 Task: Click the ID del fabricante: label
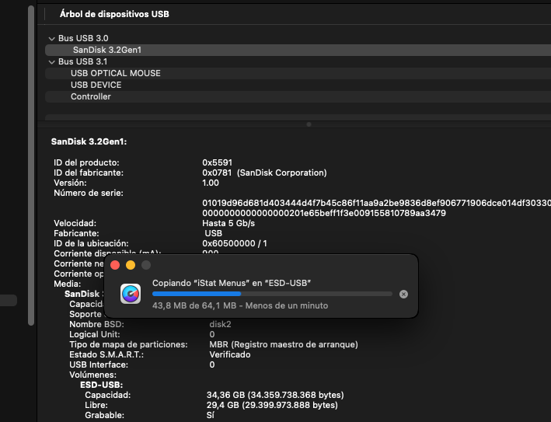pyautogui.click(x=89, y=173)
